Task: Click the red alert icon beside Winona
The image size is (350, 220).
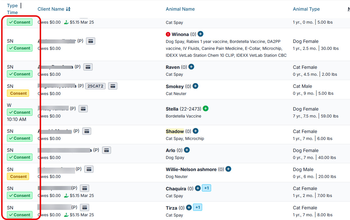Action: click(x=168, y=34)
